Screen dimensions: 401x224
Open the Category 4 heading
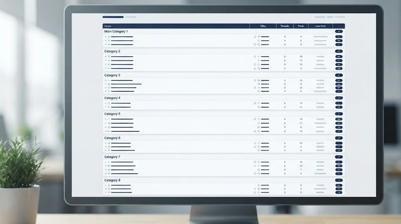112,98
